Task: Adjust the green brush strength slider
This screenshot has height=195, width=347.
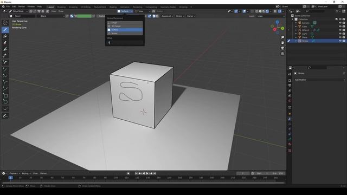Action: tap(85, 16)
